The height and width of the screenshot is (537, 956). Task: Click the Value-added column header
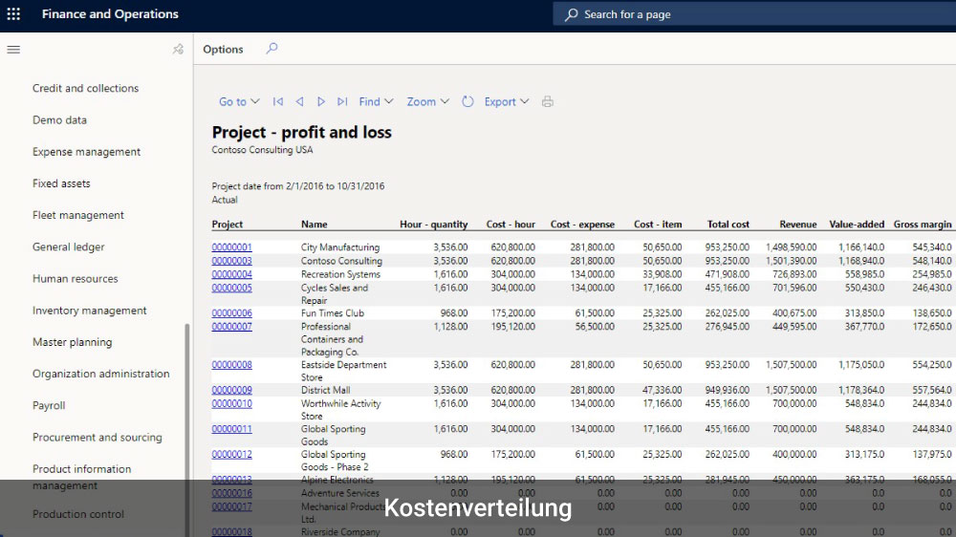857,225
